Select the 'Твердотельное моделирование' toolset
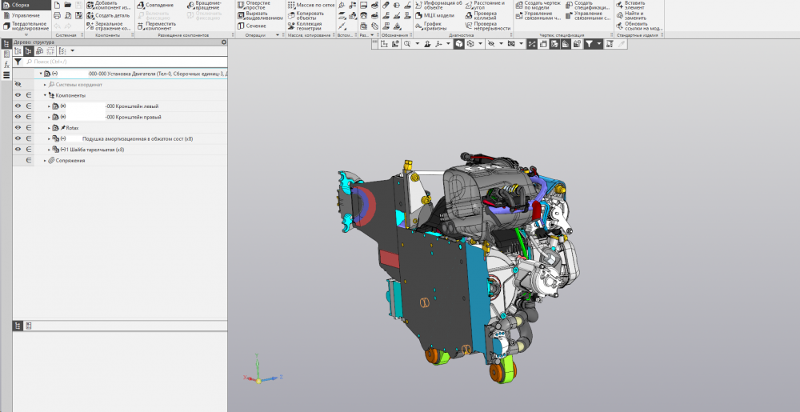The image size is (800, 412). [x=26, y=26]
